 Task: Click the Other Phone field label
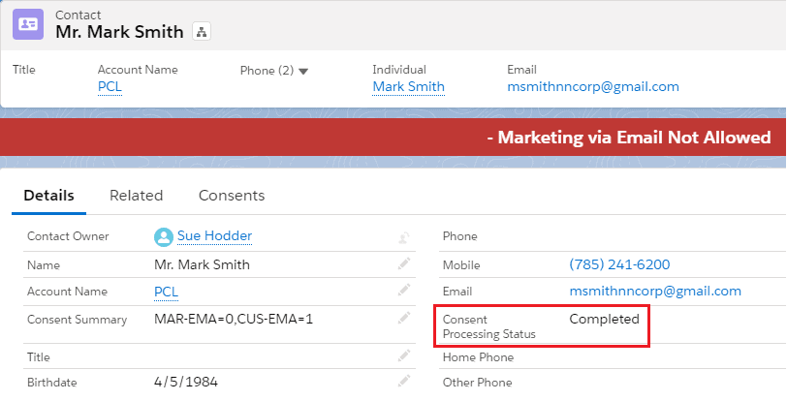(x=477, y=383)
